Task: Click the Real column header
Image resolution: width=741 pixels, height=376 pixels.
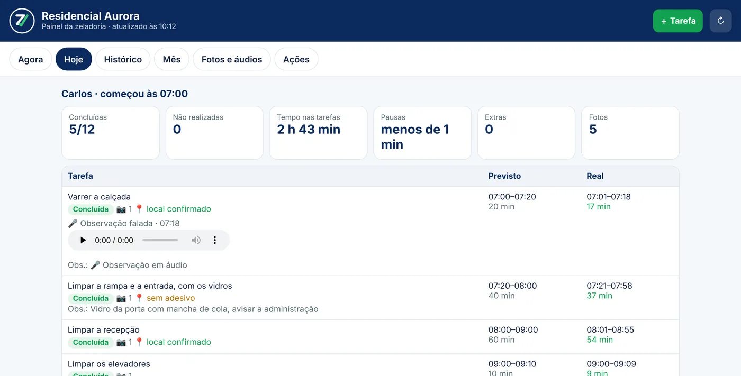Action: tap(595, 176)
